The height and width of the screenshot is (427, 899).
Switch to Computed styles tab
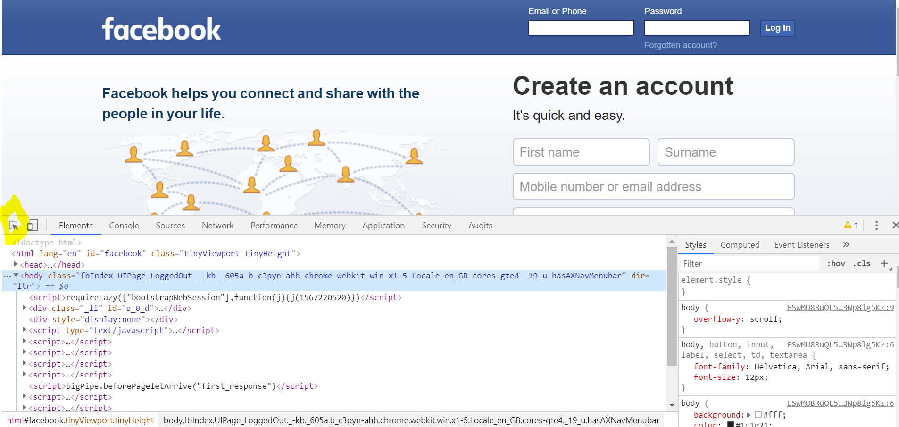(740, 245)
